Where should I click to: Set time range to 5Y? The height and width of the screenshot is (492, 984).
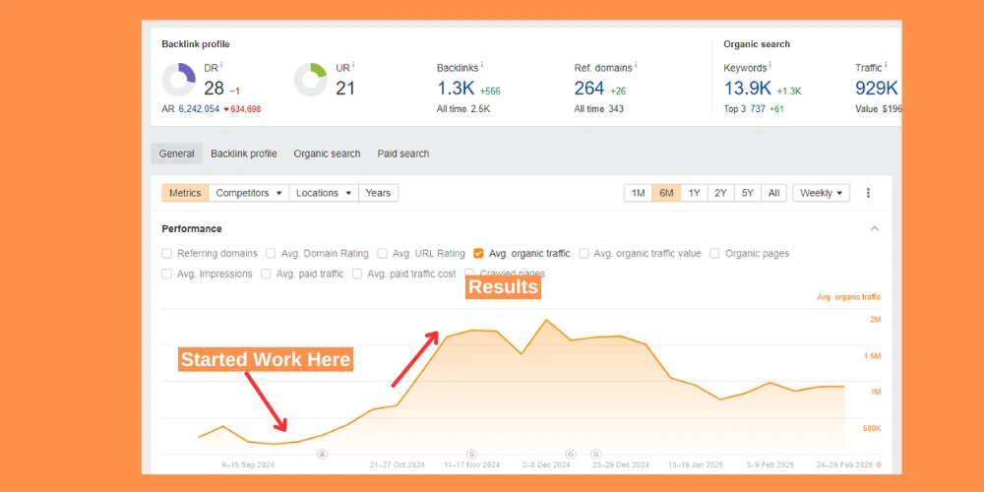point(748,193)
